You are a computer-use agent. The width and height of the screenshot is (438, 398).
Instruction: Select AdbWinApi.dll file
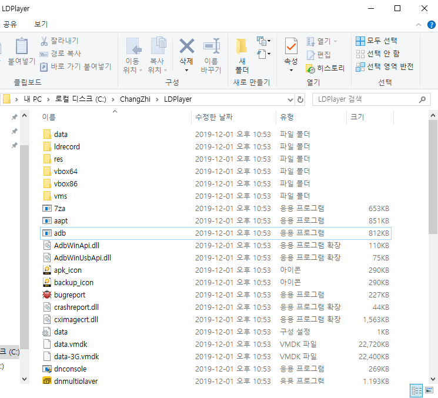(71, 245)
